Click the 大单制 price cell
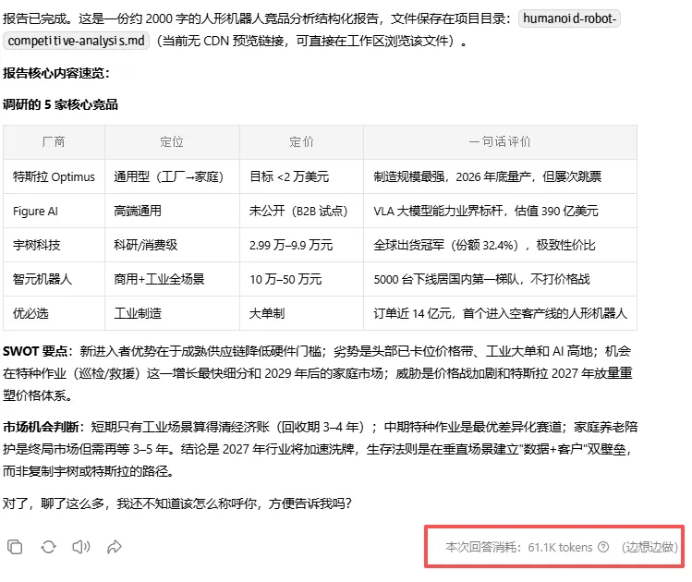This screenshot has width=692, height=582. click(301, 313)
